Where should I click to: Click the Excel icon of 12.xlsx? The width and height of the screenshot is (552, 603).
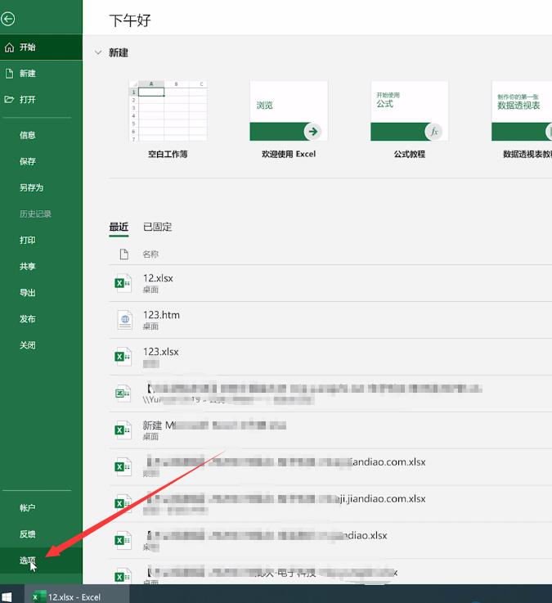[123, 283]
